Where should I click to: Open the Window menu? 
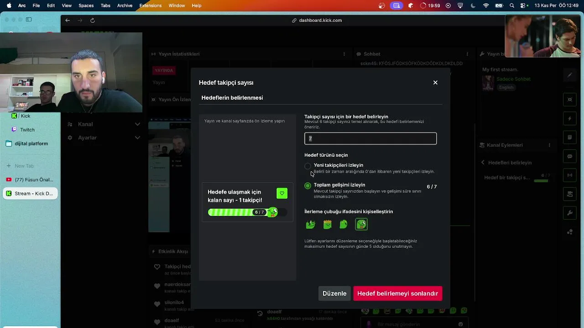click(177, 5)
